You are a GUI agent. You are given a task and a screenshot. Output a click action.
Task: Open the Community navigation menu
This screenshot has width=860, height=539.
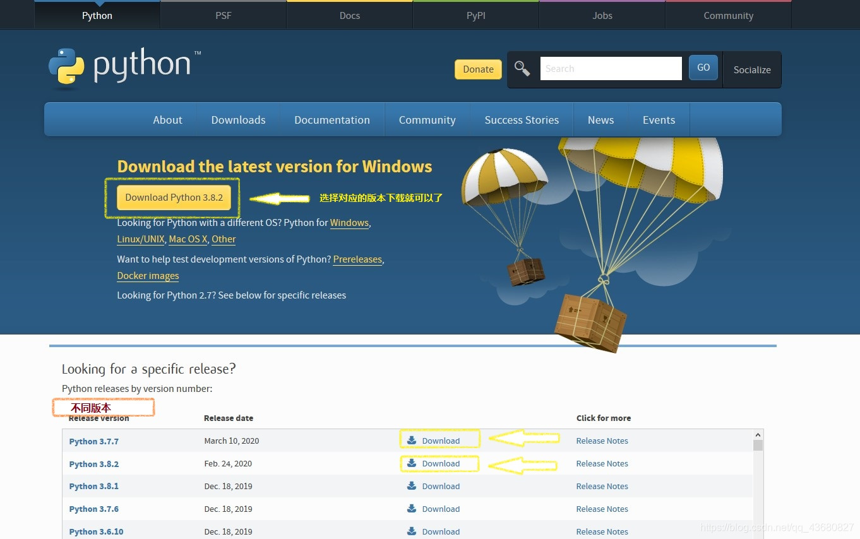[427, 120]
